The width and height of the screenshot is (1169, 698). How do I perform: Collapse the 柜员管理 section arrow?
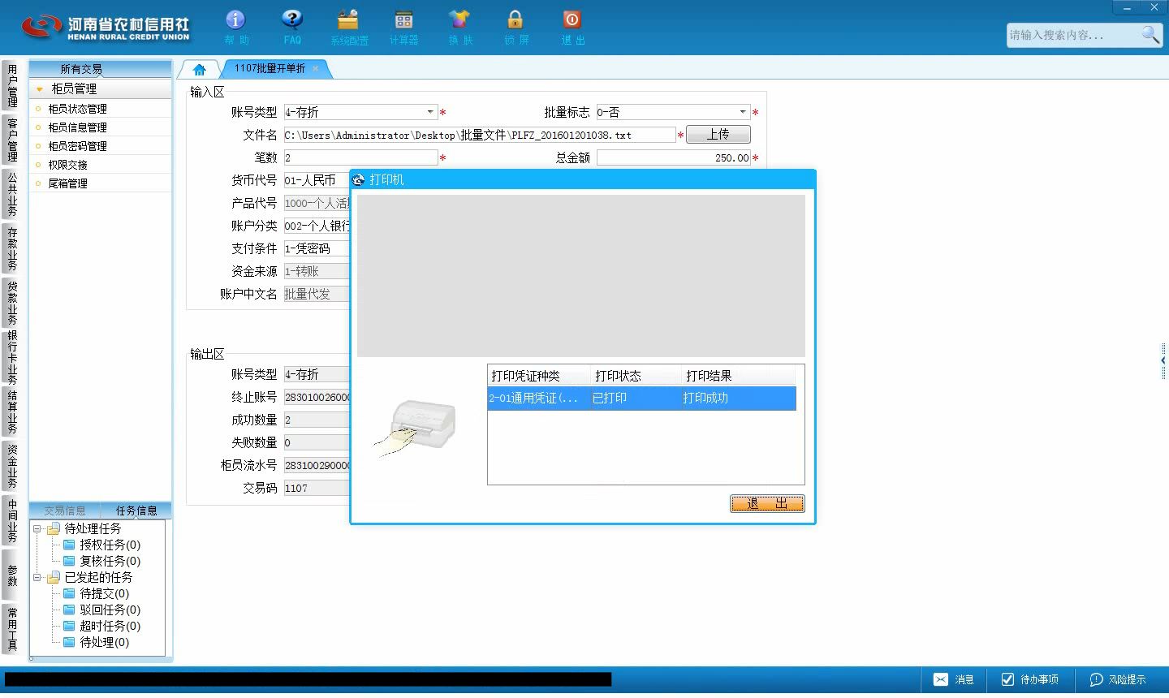point(39,88)
